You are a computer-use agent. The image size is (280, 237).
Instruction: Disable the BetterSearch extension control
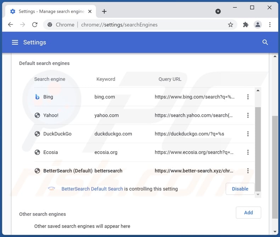tap(240, 189)
